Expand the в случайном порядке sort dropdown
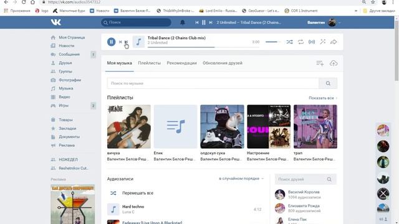The image size is (399, 224). point(241,179)
